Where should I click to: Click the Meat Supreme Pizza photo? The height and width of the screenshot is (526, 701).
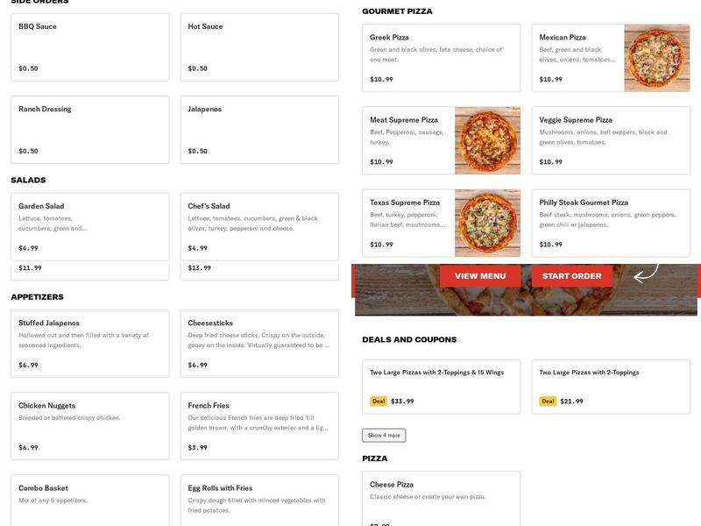click(487, 140)
